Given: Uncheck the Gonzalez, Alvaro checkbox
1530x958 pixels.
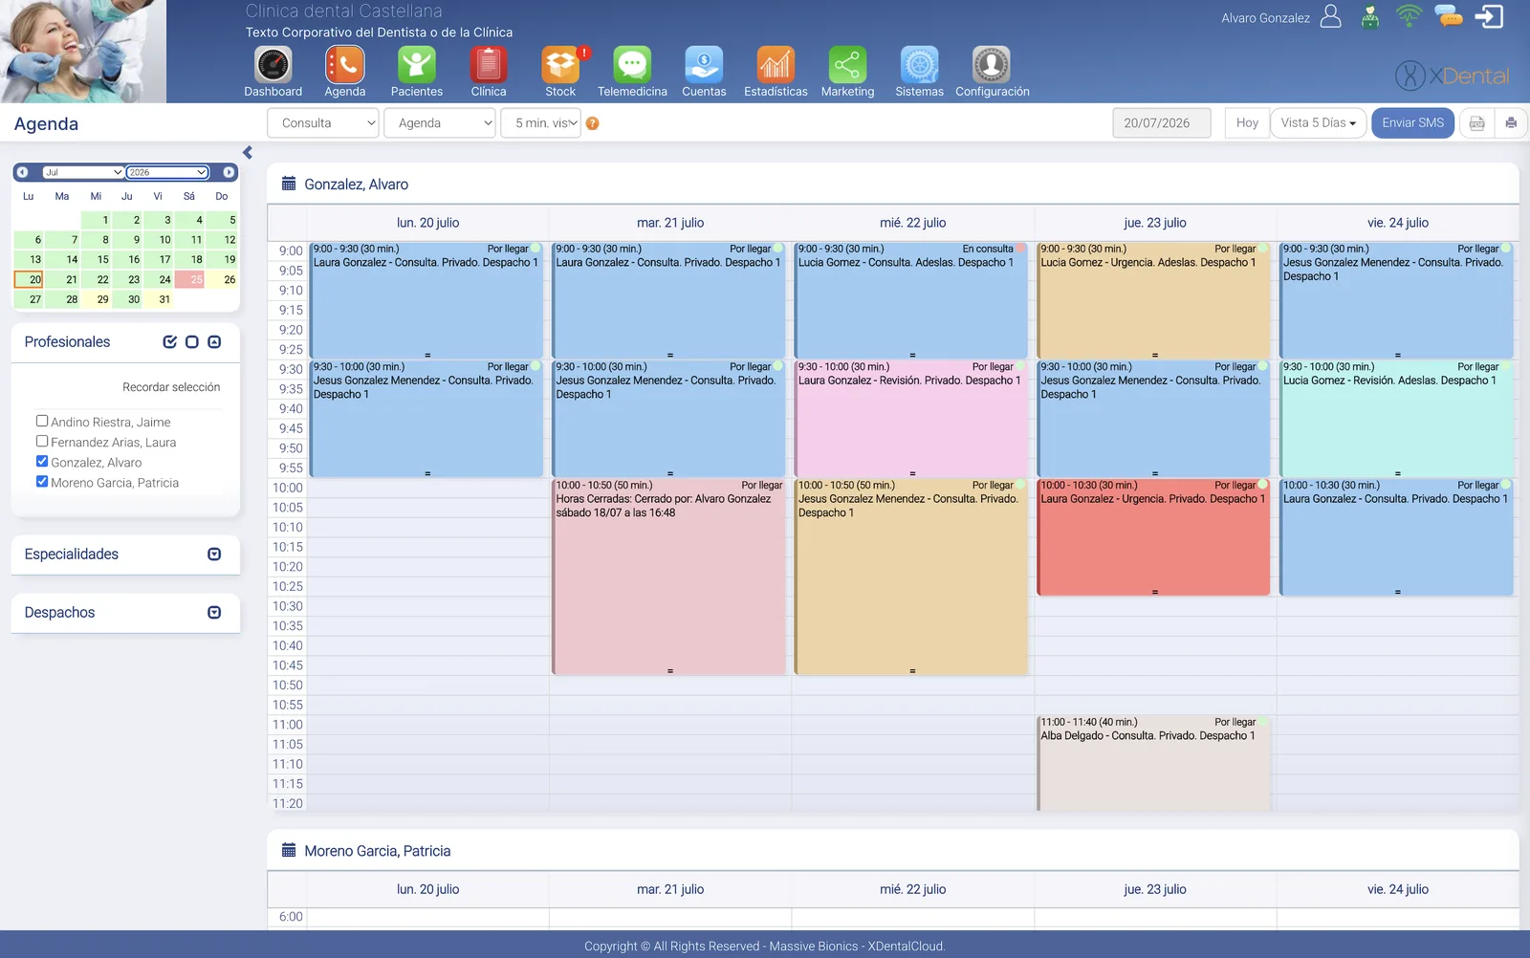Looking at the screenshot, I should tap(42, 461).
